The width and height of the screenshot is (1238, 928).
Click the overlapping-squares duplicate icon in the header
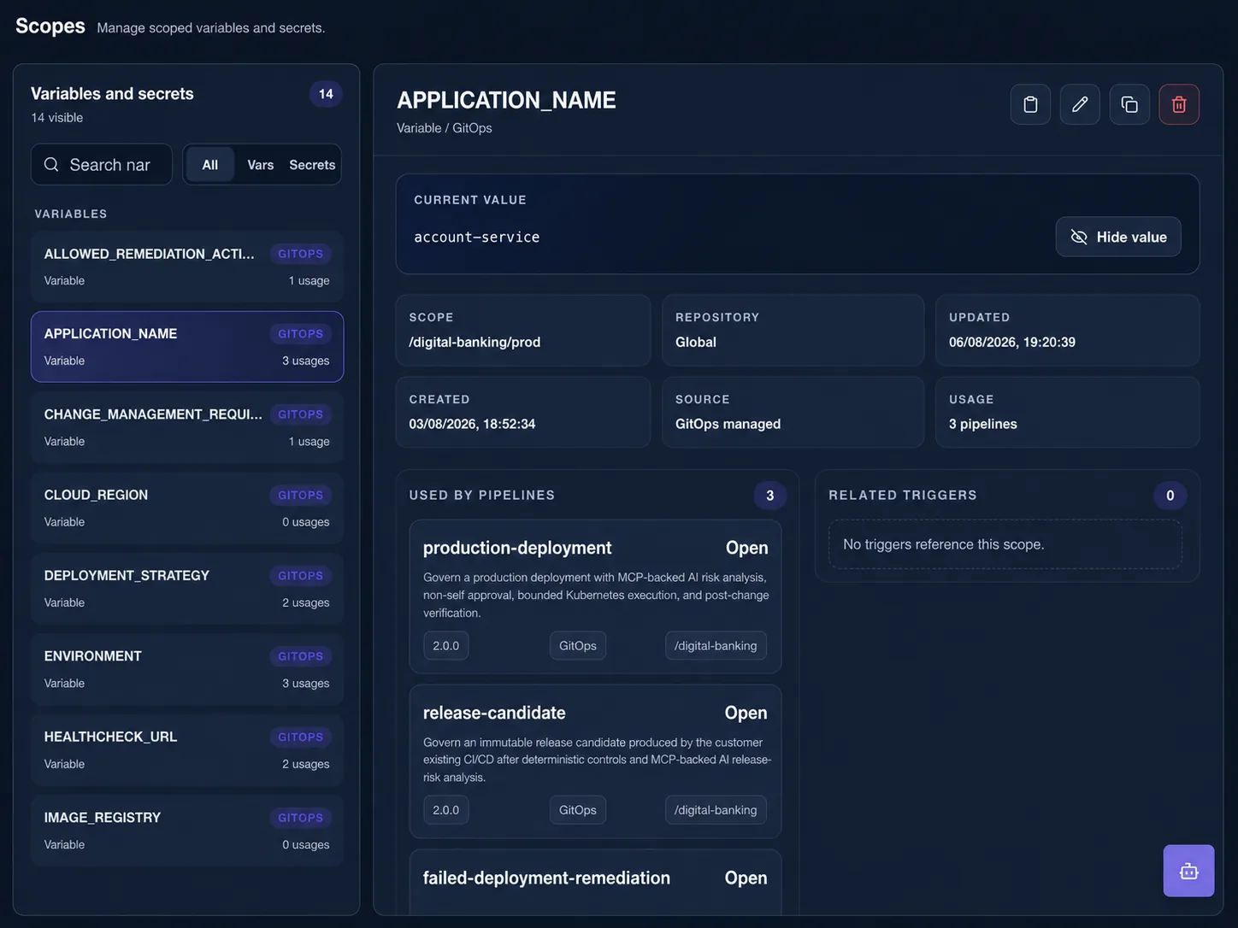(1129, 104)
